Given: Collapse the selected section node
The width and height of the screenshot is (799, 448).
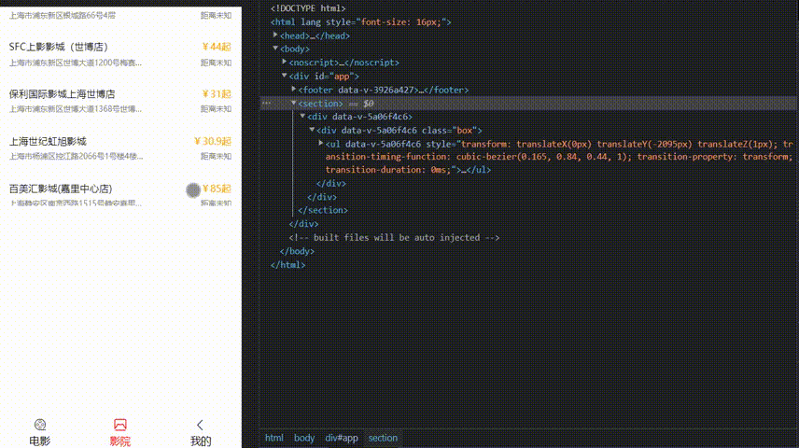Looking at the screenshot, I should 294,104.
